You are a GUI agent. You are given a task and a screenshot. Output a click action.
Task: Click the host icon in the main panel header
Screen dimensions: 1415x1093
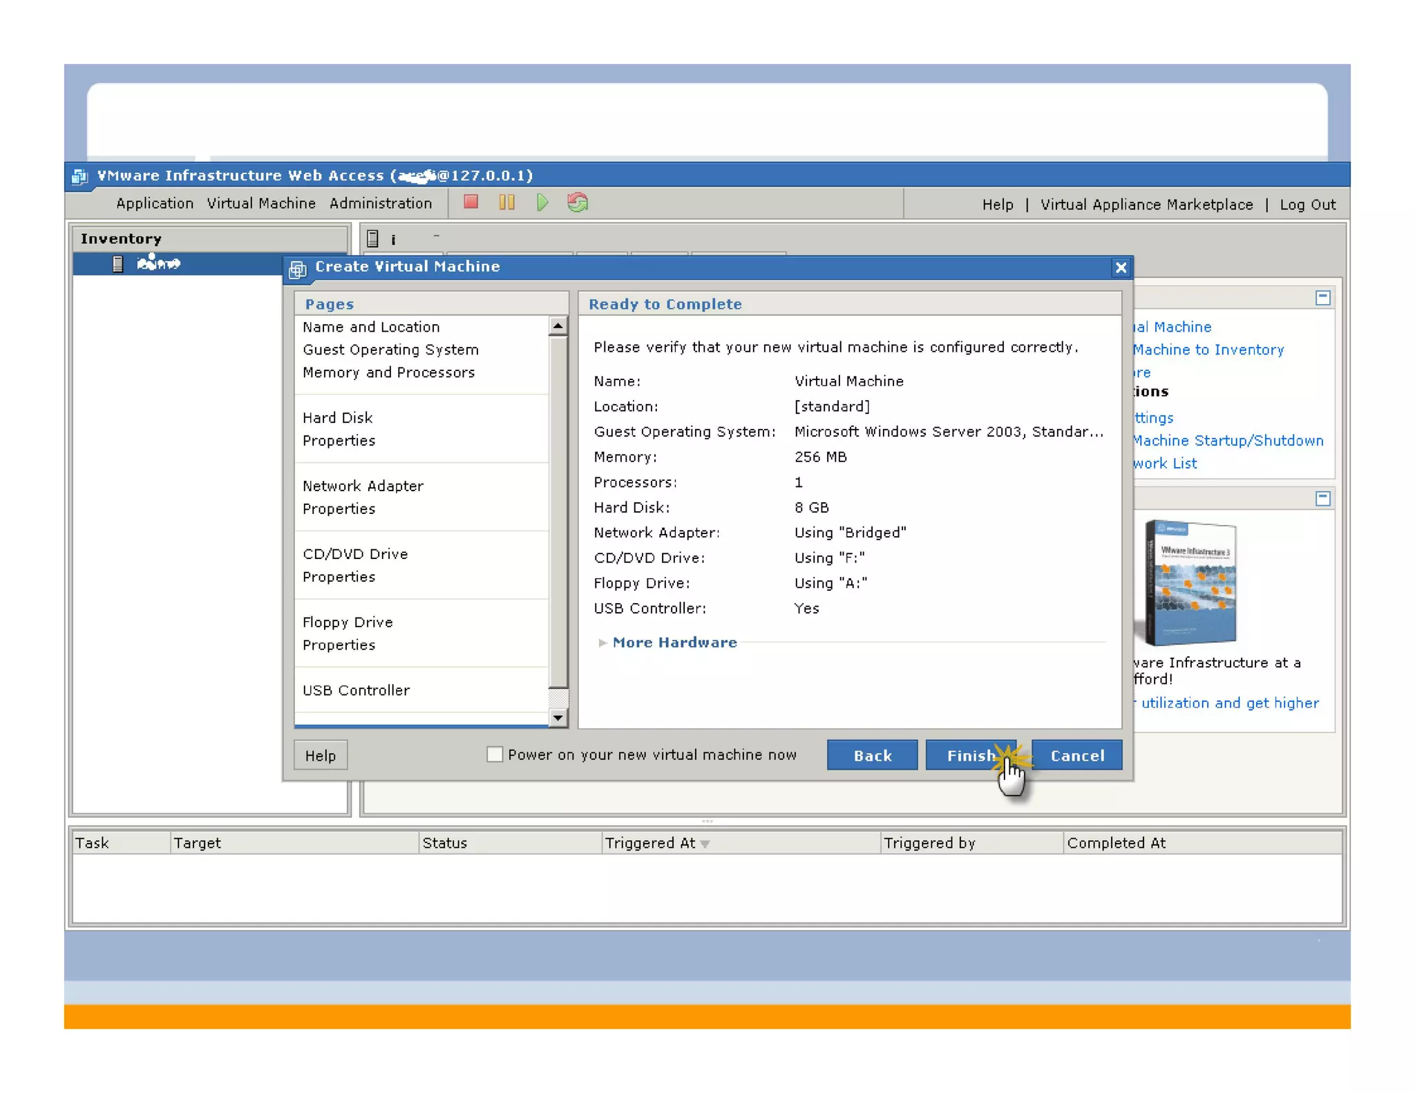tap(373, 239)
